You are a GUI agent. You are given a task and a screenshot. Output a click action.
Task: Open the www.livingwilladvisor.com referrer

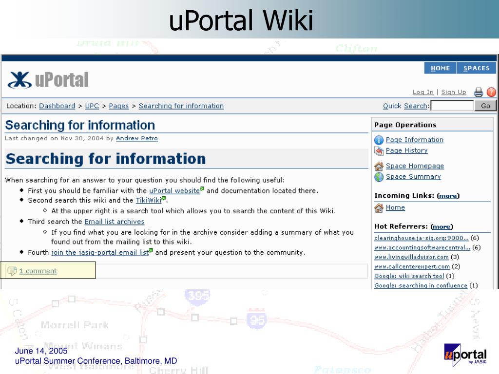tap(411, 257)
